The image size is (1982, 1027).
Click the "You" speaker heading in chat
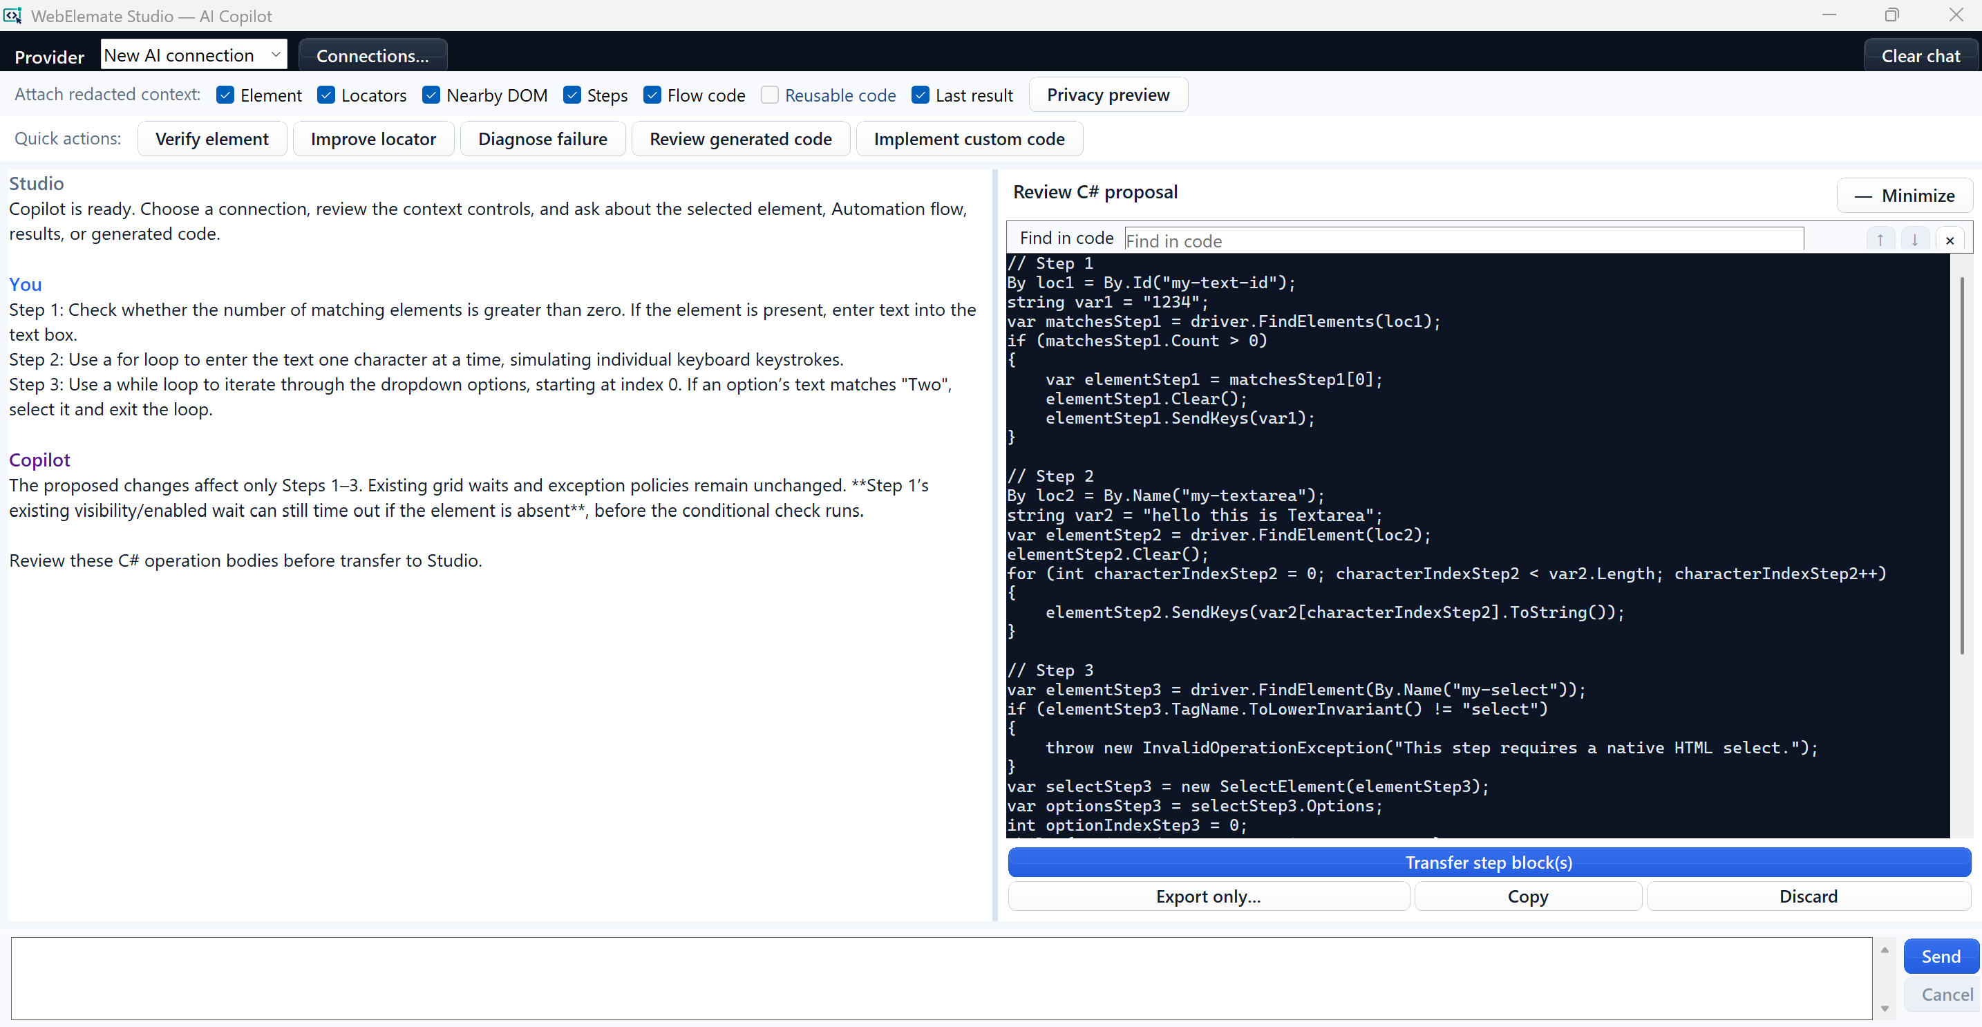click(x=26, y=284)
